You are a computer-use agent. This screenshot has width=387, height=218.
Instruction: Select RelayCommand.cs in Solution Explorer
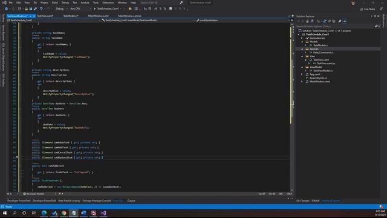tap(323, 53)
